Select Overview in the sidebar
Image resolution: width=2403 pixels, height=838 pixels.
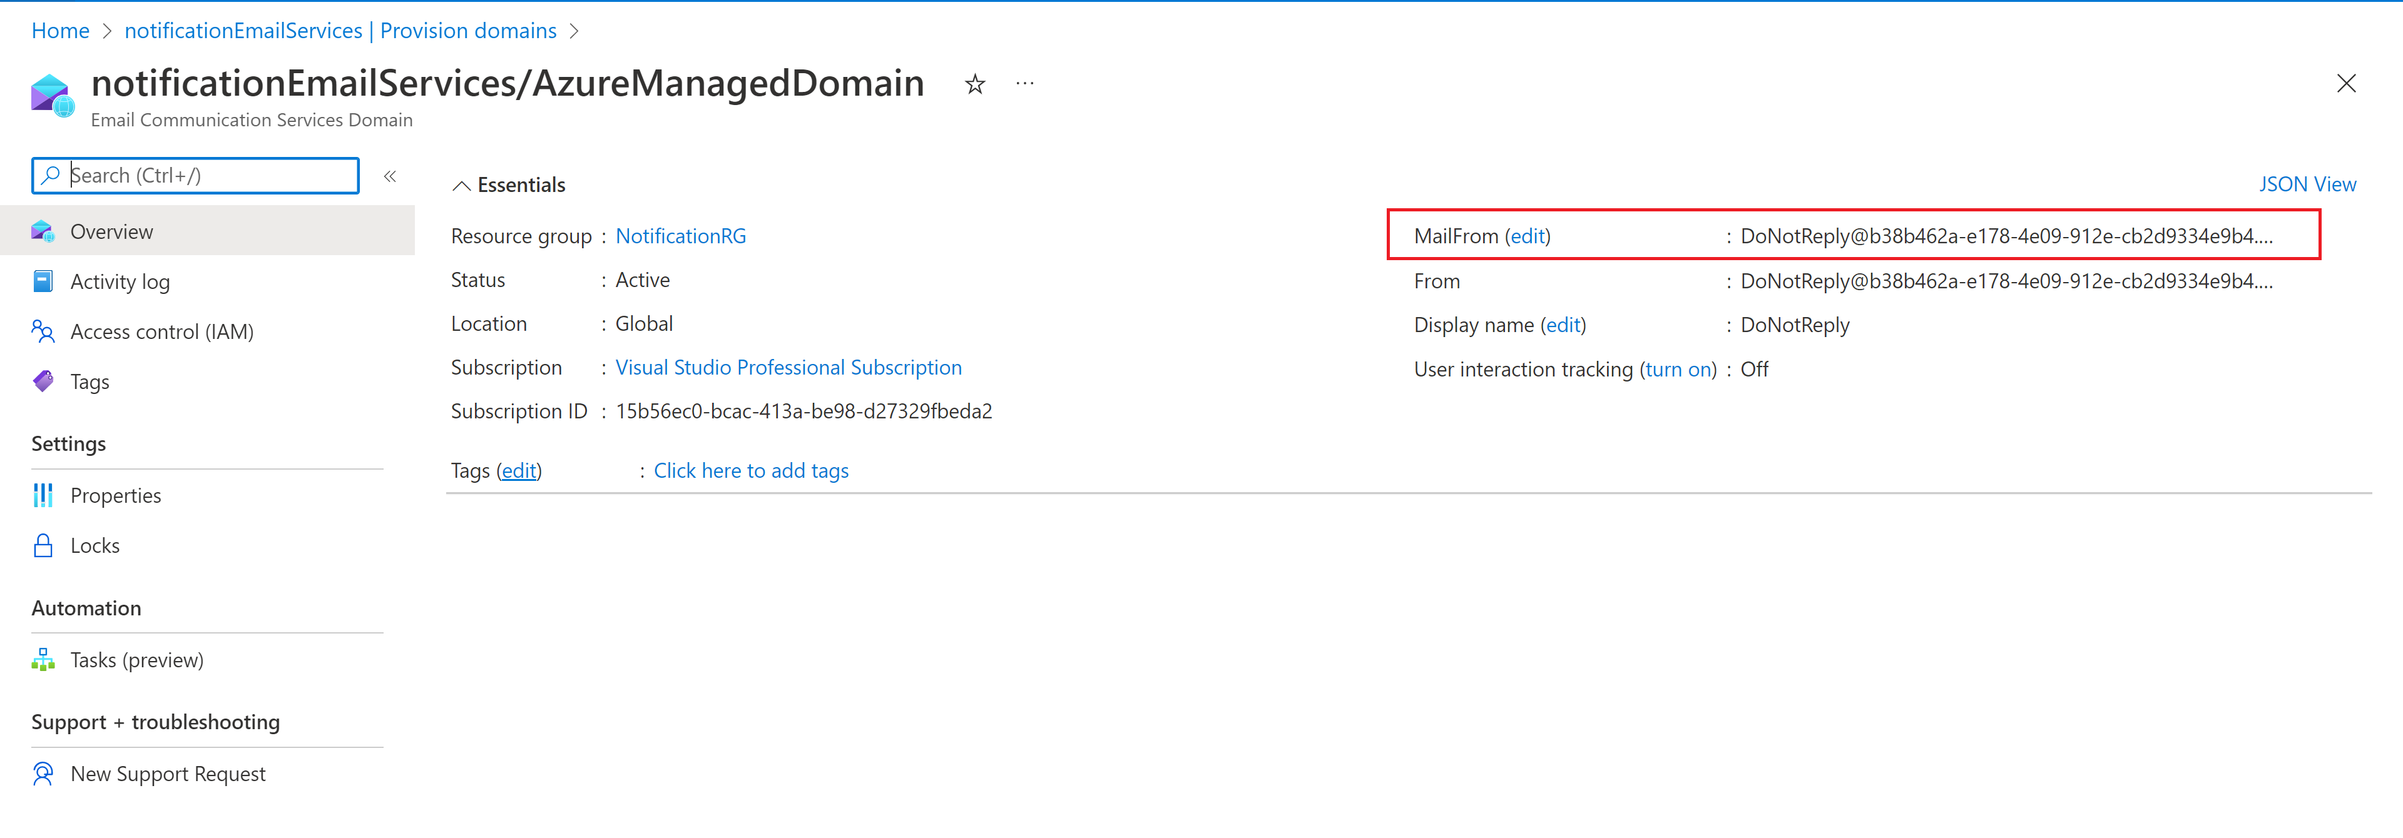(x=112, y=231)
